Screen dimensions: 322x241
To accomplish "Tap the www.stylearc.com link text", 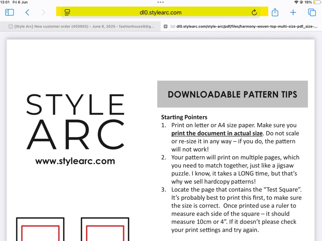I will point(75,161).
